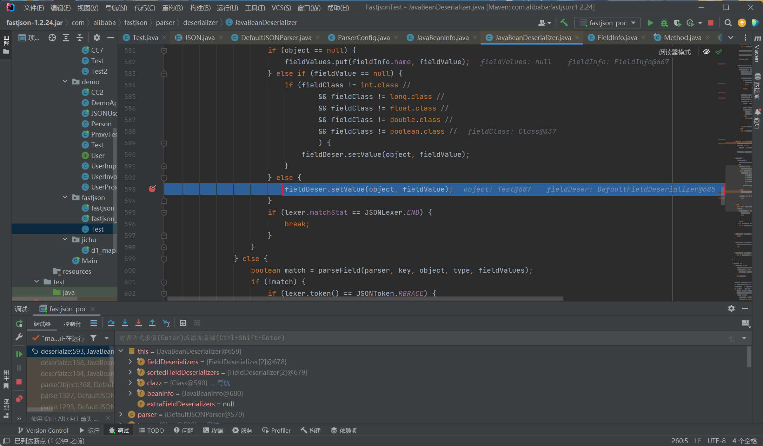The height and width of the screenshot is (446, 763).
Task: Toggle the reader mode eye icon
Action: (706, 52)
